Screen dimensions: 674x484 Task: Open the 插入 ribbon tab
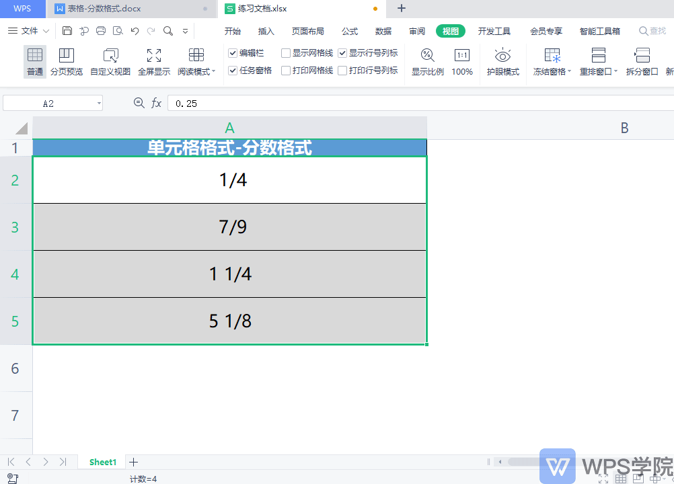point(266,31)
